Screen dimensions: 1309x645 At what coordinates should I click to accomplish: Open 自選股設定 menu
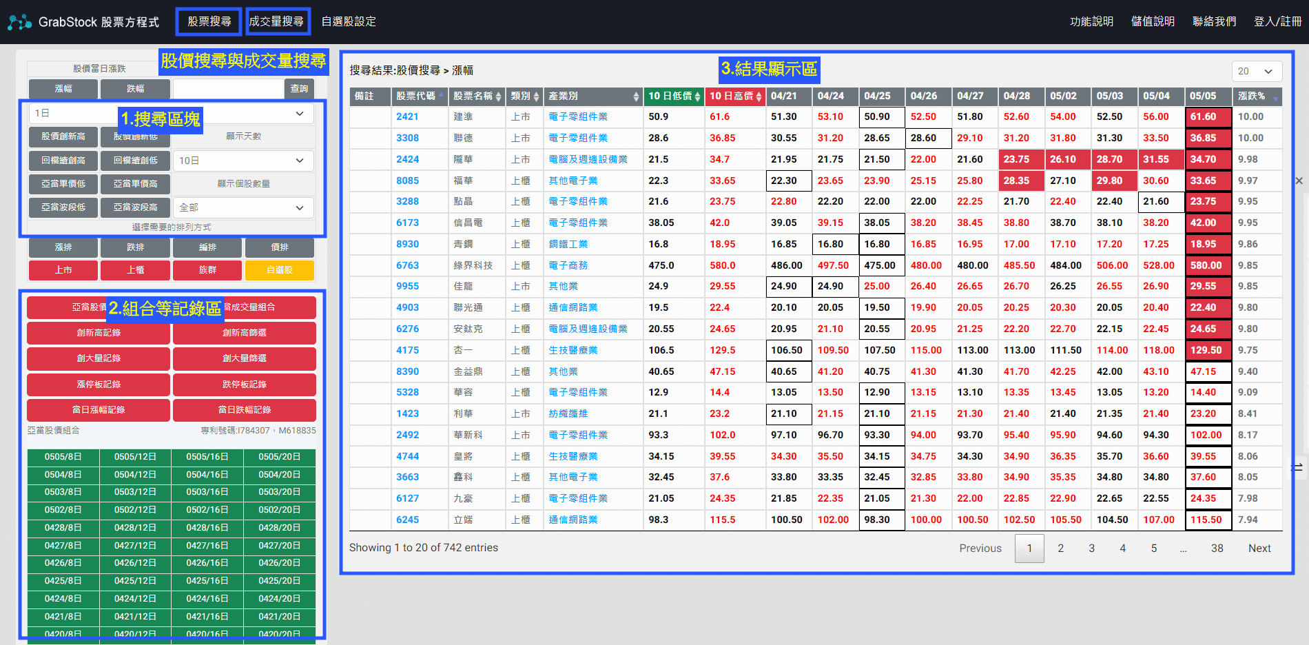[x=349, y=21]
